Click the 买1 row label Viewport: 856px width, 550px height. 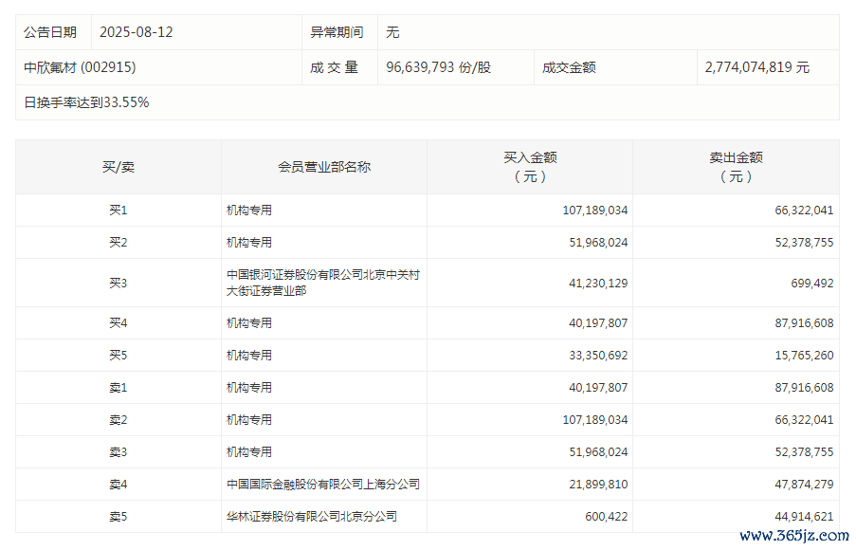tap(118, 210)
